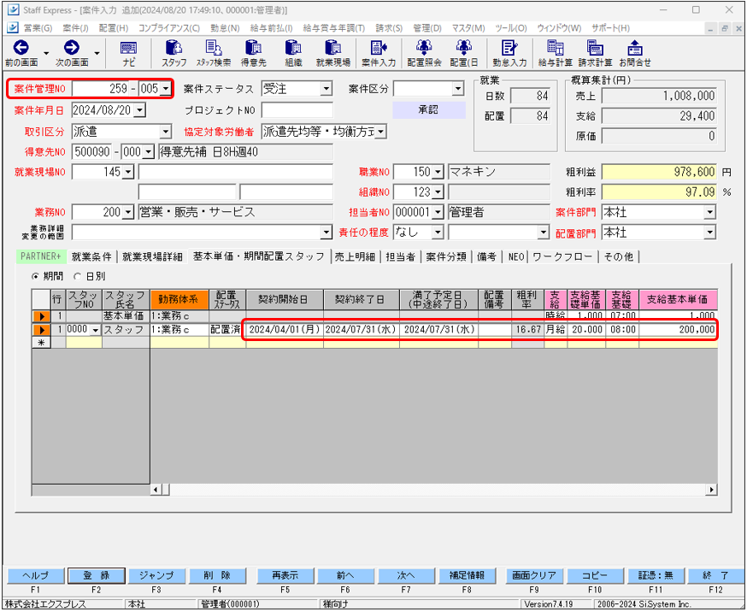Click the 契約開始日 2024/04/01(月) cell
Image resolution: width=747 pixels, height=612 pixels.
click(x=285, y=330)
